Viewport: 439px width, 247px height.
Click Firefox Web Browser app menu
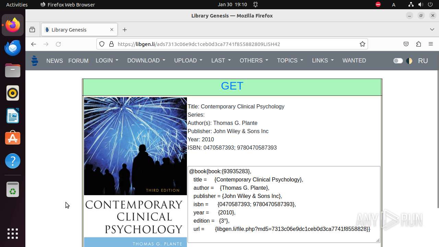tap(68, 4)
